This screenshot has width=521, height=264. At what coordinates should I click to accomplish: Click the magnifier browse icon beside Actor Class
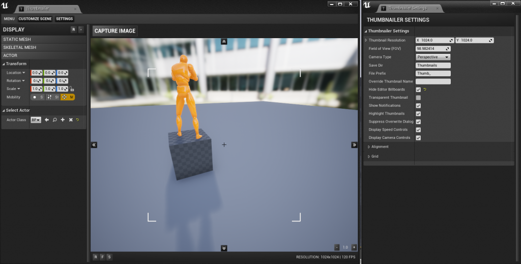pos(54,120)
